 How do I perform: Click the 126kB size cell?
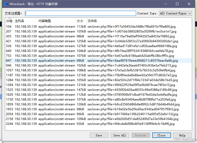point(81,104)
